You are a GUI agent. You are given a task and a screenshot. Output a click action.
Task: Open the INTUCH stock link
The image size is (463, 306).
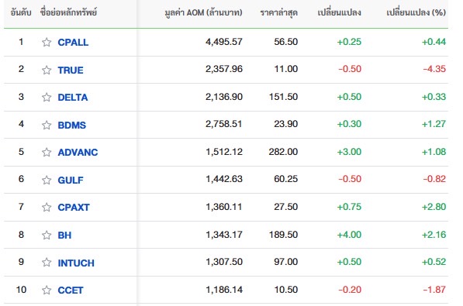[76, 263]
